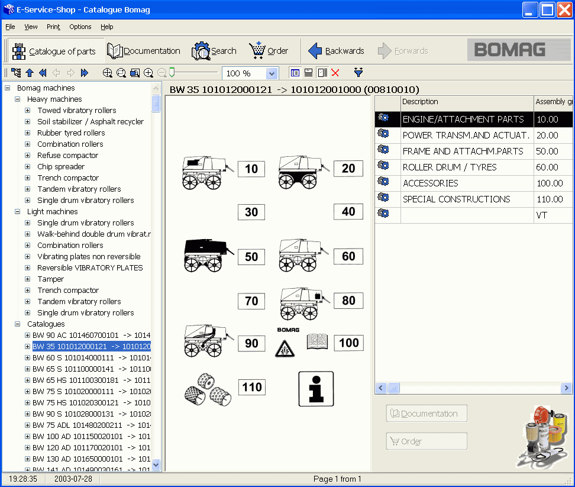Open the File menu
Screen dimensions: 575x487
click(x=10, y=27)
